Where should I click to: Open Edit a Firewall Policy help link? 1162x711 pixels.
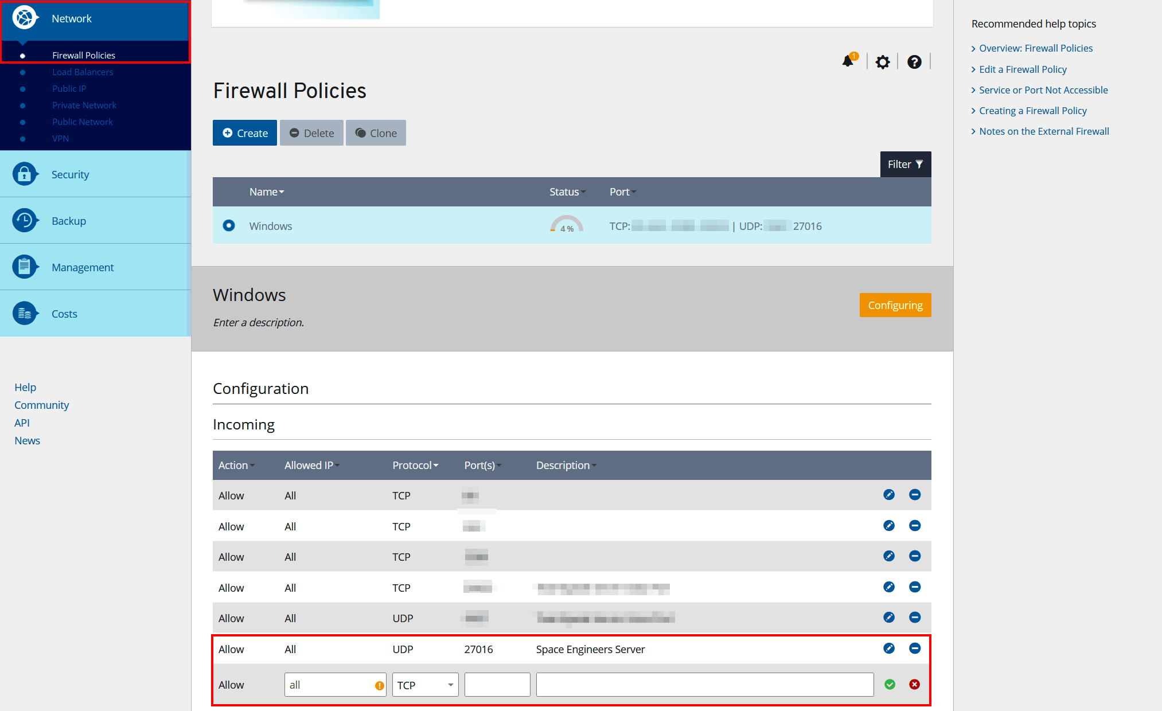pos(1023,69)
